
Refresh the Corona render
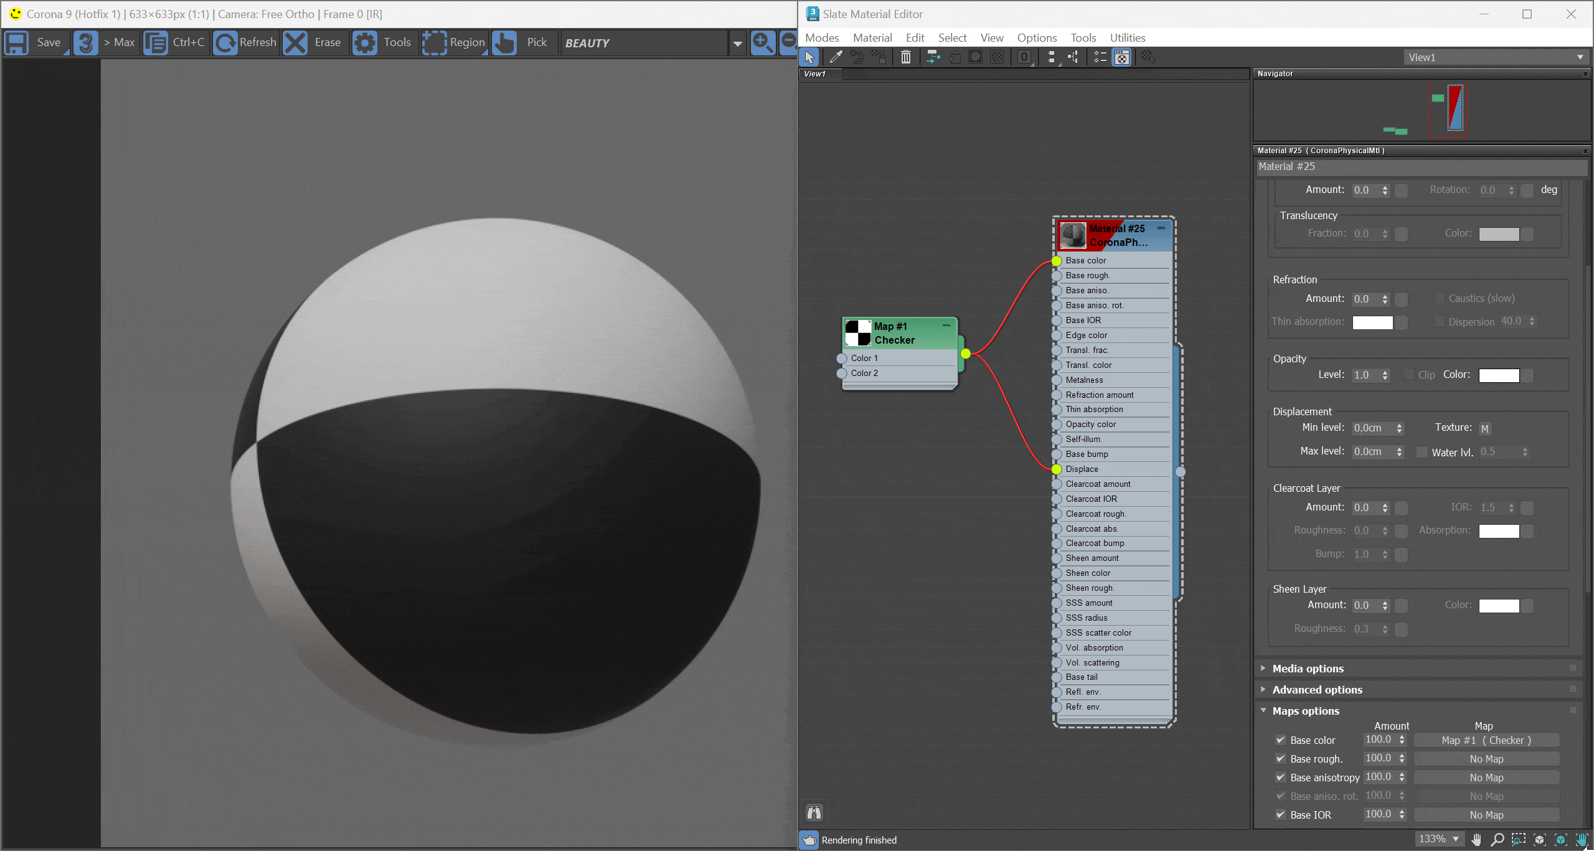[x=225, y=43]
